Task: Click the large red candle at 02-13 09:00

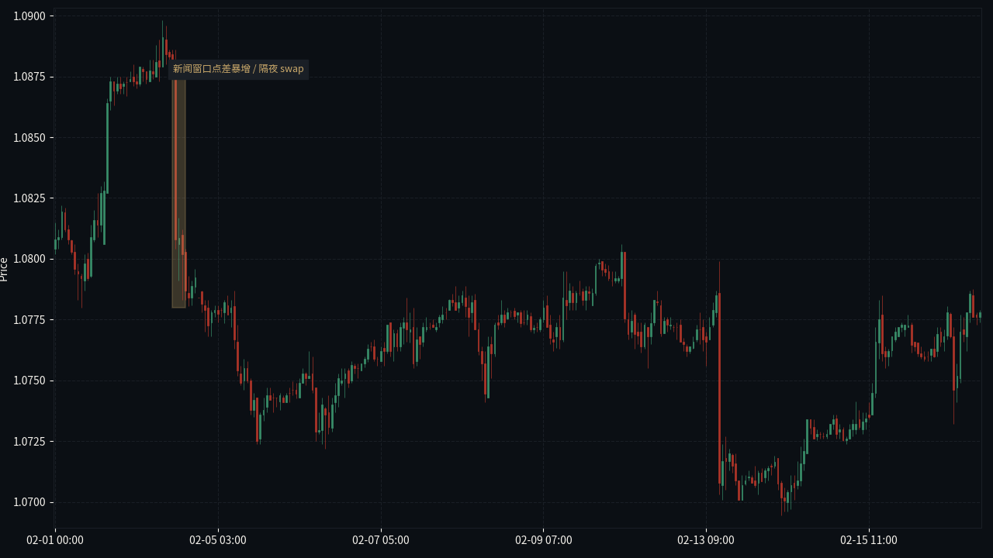Action: [719, 389]
